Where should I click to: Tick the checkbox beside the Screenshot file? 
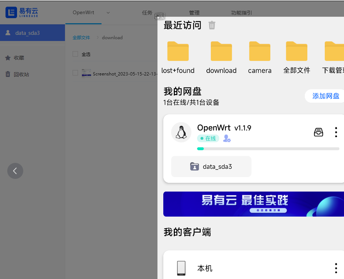point(75,73)
